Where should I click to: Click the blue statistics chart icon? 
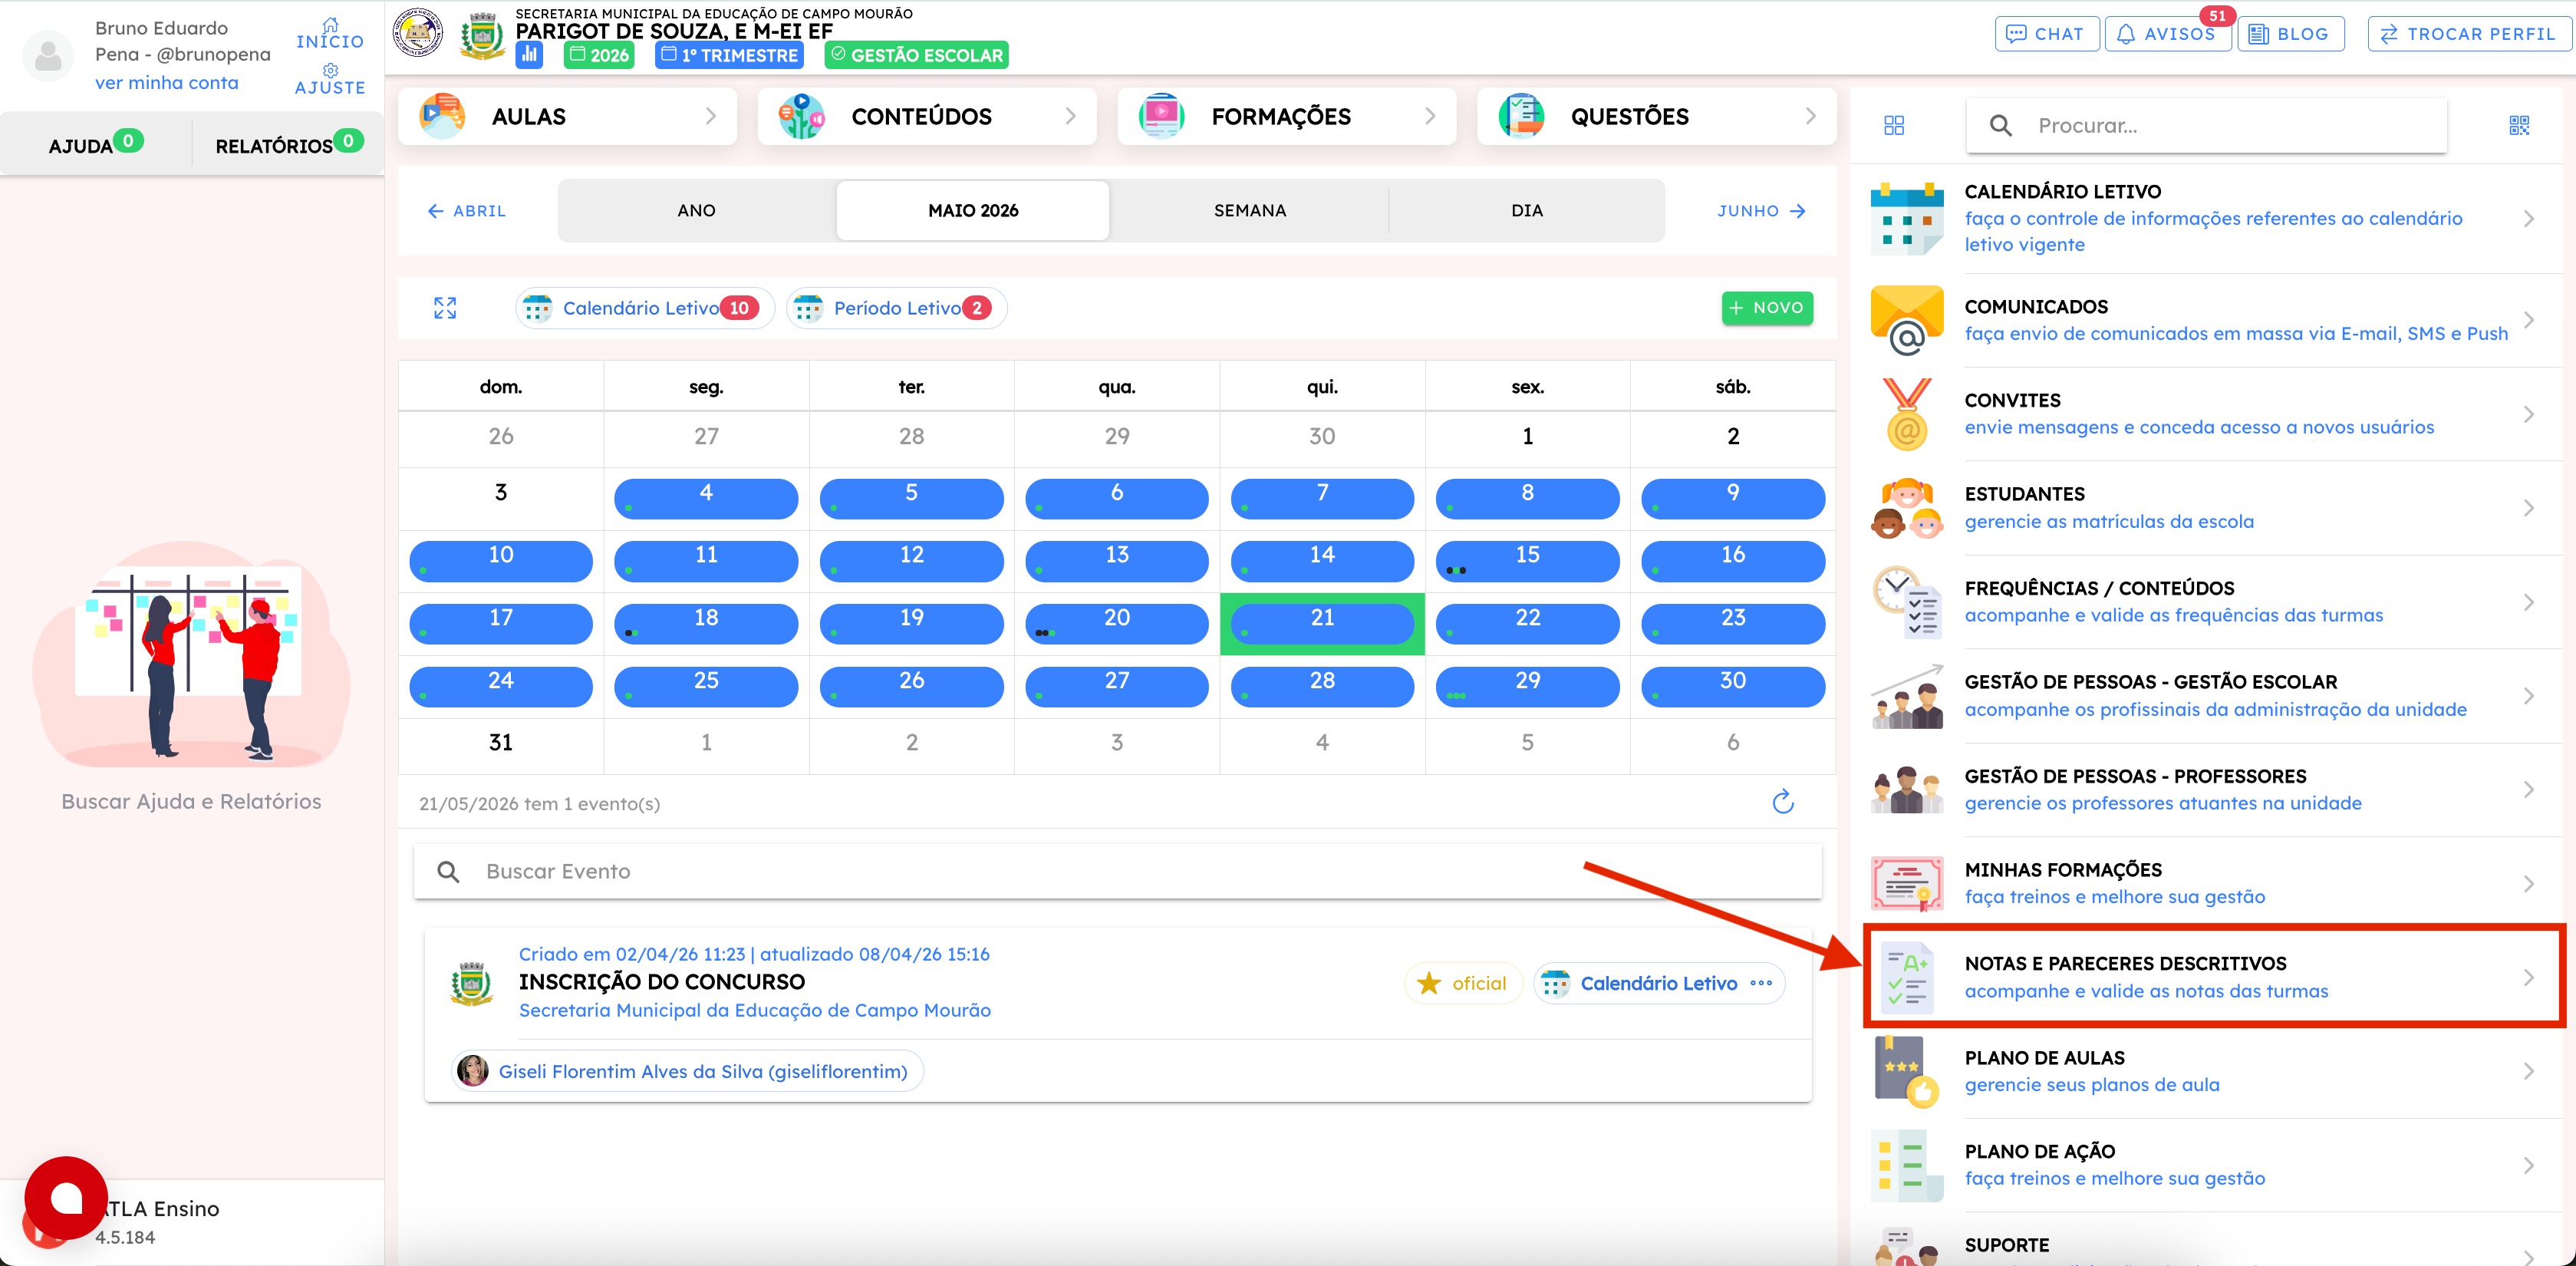point(529,55)
